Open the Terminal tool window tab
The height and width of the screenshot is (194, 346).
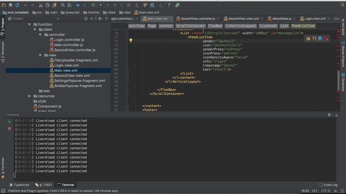[x=65, y=185]
